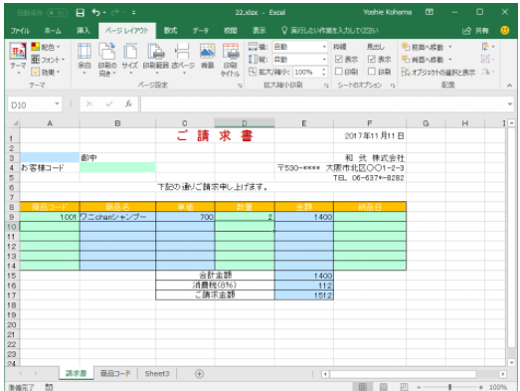Click the smiley feedback icon
The image size is (520, 391).
click(505, 30)
